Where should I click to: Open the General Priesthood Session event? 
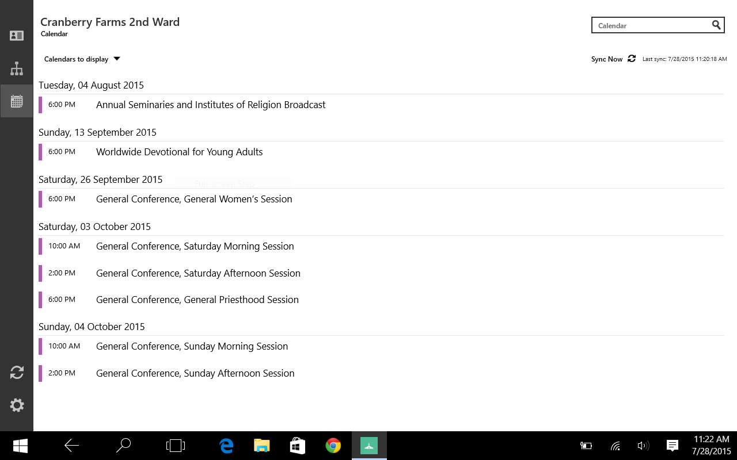197,300
